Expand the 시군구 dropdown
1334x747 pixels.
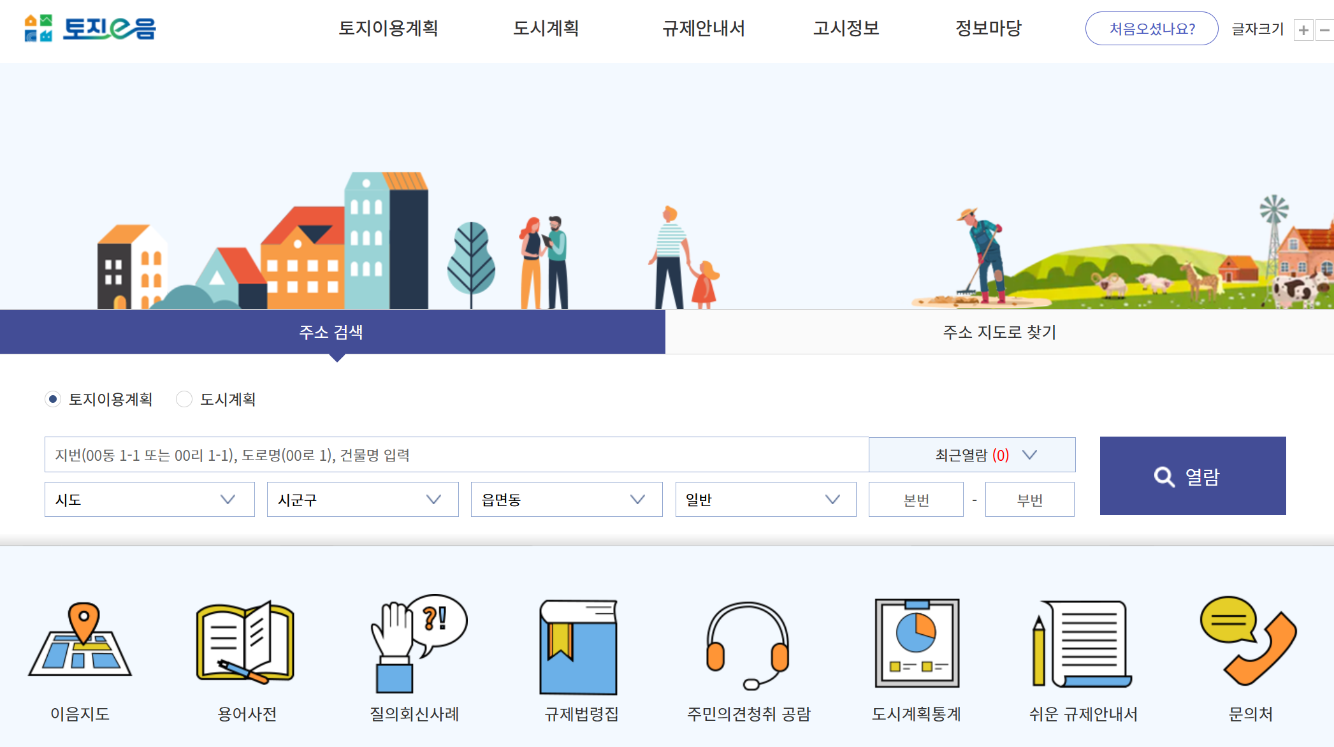click(363, 499)
